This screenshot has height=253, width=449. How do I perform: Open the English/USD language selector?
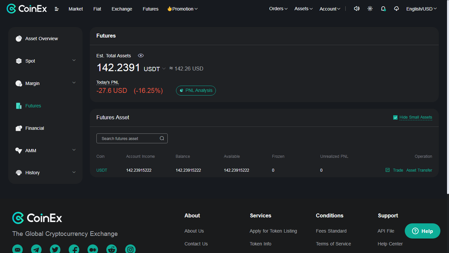[x=422, y=9]
